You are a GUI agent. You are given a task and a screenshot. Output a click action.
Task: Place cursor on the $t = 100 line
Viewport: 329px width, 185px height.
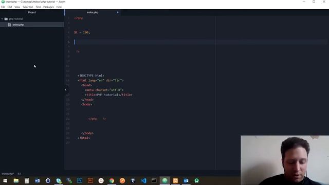tap(82, 32)
